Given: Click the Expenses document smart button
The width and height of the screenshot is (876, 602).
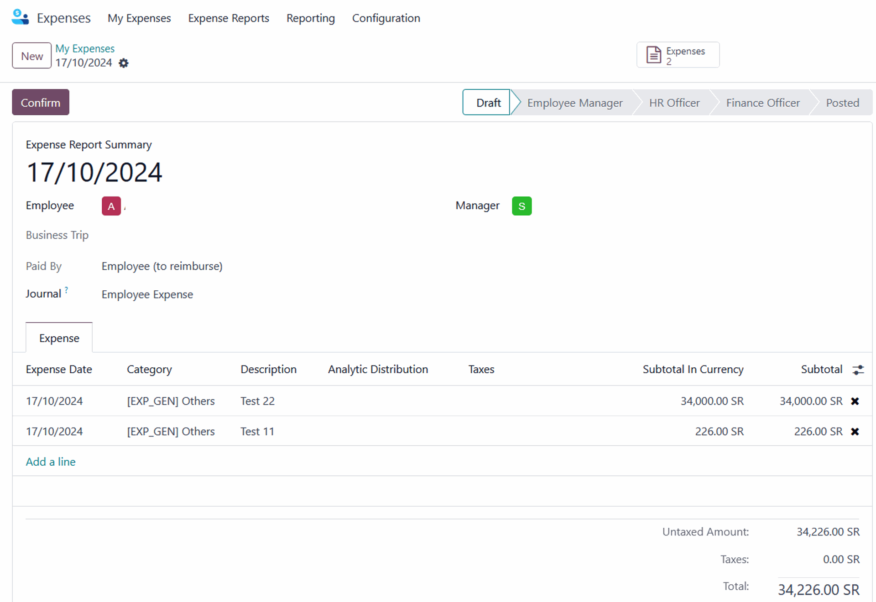Looking at the screenshot, I should tap(678, 55).
